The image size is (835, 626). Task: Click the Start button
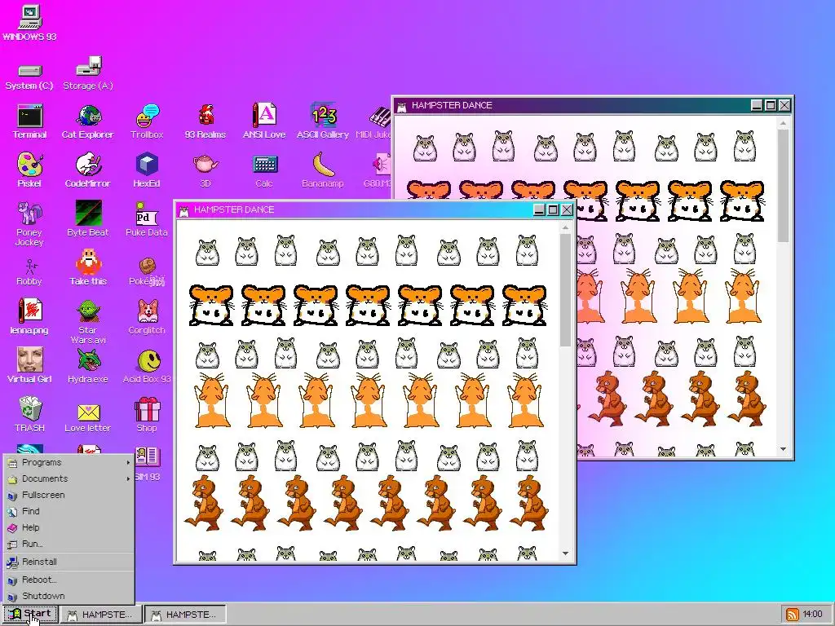30,615
